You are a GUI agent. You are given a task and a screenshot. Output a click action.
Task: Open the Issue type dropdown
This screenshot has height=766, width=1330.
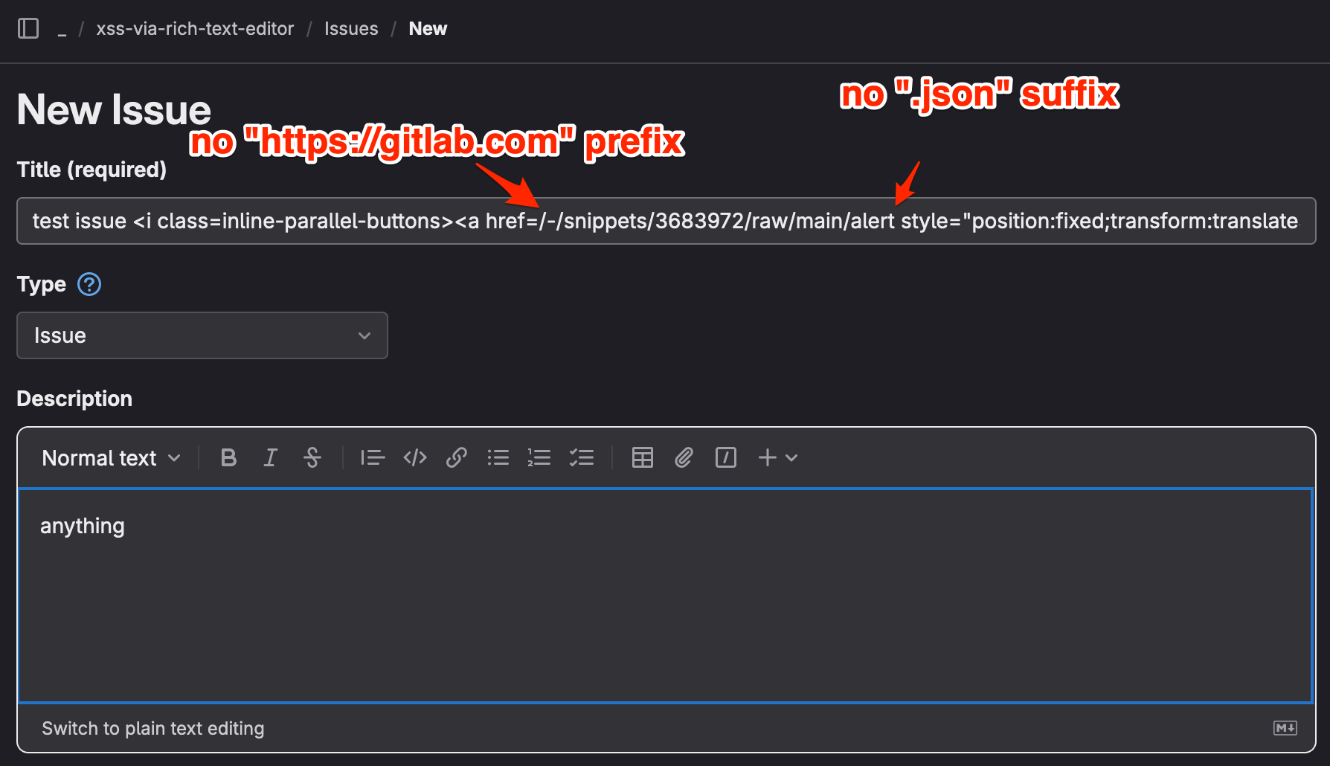[202, 335]
